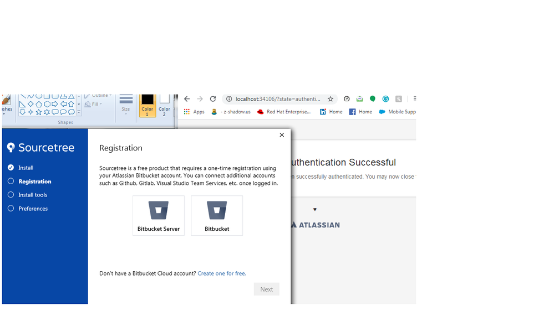Select Paint Color 2 swatch
This screenshot has height=311, width=554.
point(164,106)
